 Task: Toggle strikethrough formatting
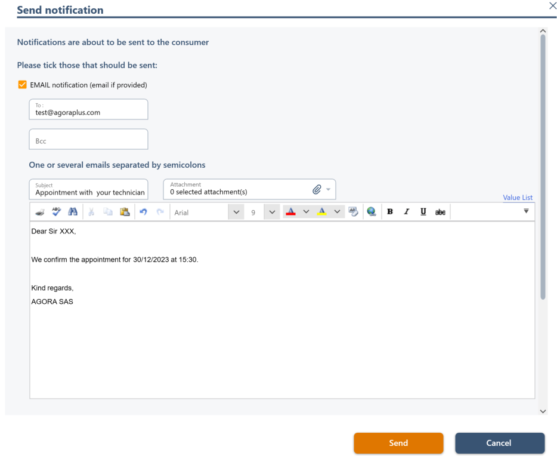click(x=440, y=212)
